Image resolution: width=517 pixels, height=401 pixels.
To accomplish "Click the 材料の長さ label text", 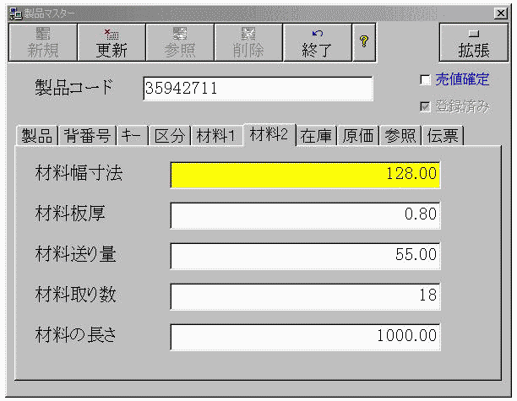I will click(76, 335).
